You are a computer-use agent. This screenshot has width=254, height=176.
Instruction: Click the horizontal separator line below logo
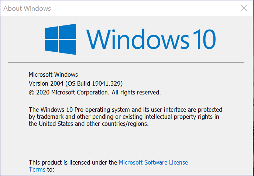pos(126,62)
